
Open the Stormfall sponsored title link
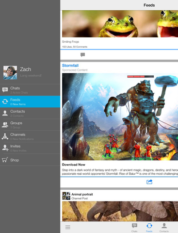(70, 66)
